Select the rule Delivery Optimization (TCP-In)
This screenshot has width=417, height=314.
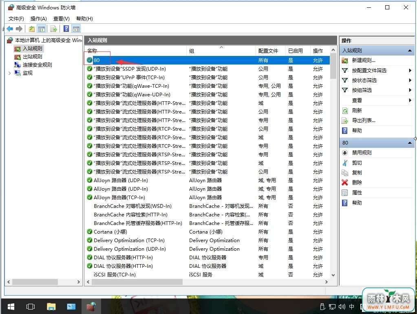coord(207,241)
